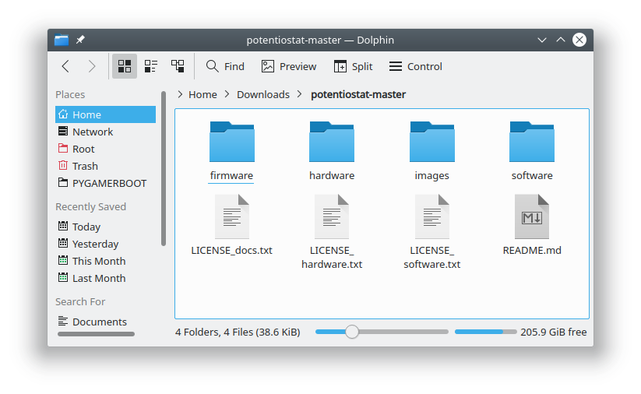
Task: Show files saved Last Month
Action: (105, 278)
